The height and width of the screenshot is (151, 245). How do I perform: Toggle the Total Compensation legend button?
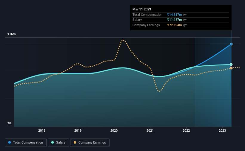[26, 143]
